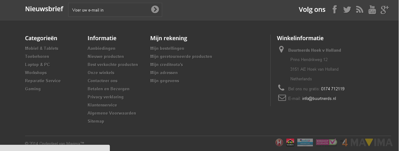Click the RTL 4 logo
The width and height of the screenshot is (399, 151).
[344, 142]
